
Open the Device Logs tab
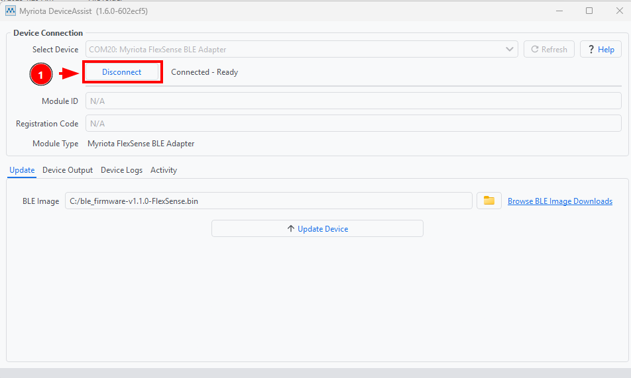pyautogui.click(x=121, y=170)
